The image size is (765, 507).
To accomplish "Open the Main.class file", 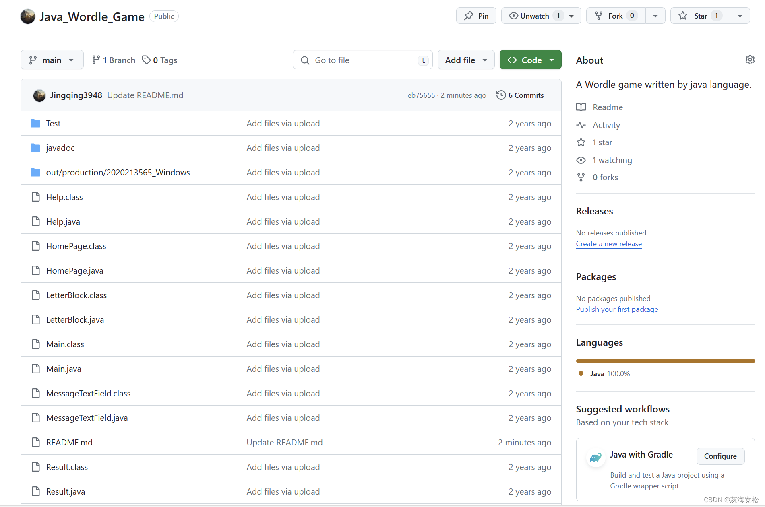I will tap(65, 344).
